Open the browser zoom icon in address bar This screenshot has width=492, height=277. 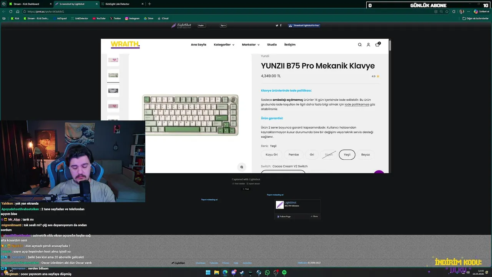[441, 12]
